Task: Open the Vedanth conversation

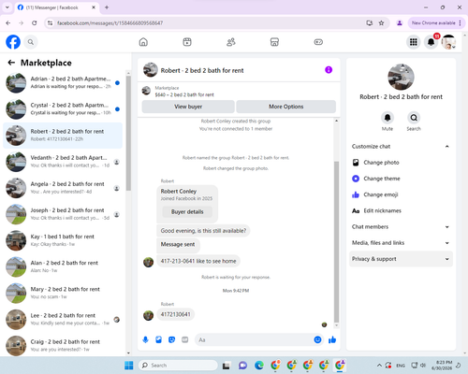Action: point(63,162)
